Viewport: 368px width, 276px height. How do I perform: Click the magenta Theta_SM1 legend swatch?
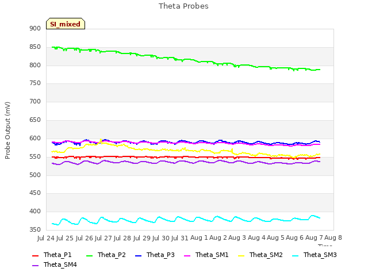point(187,255)
